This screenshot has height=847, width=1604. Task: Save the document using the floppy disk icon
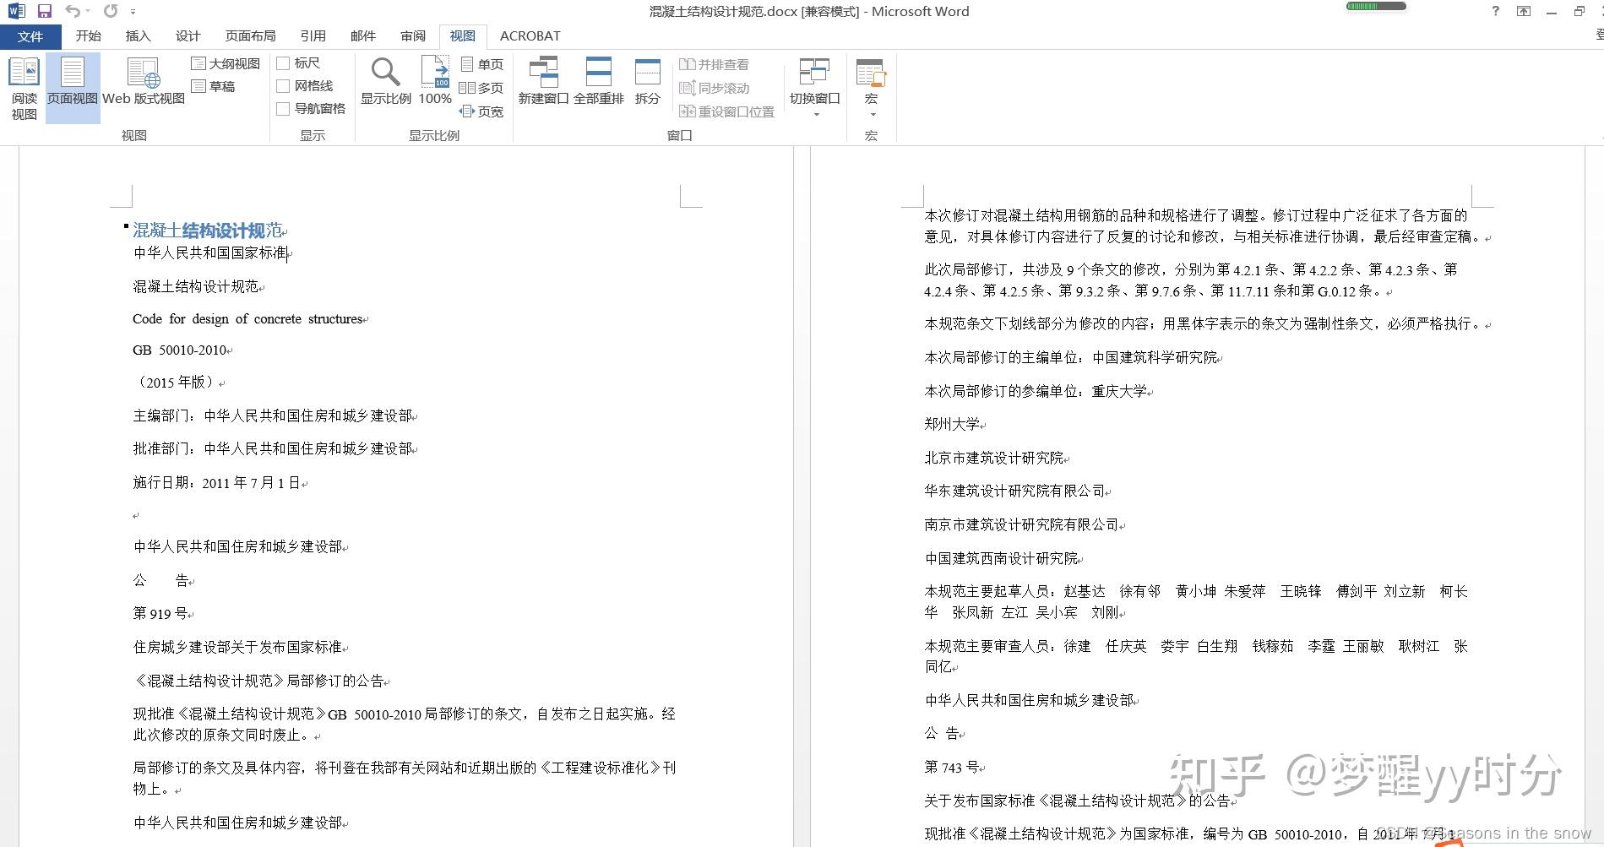point(45,11)
